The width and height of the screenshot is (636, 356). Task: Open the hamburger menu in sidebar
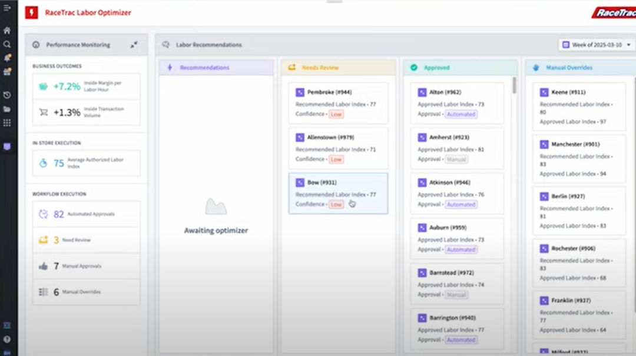[7, 8]
